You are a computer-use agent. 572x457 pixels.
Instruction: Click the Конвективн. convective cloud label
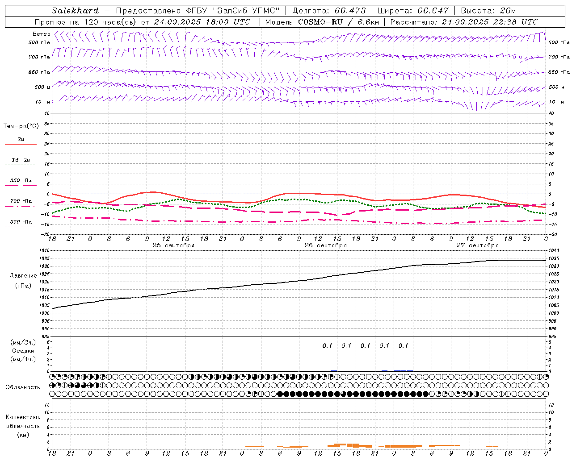tap(23, 417)
